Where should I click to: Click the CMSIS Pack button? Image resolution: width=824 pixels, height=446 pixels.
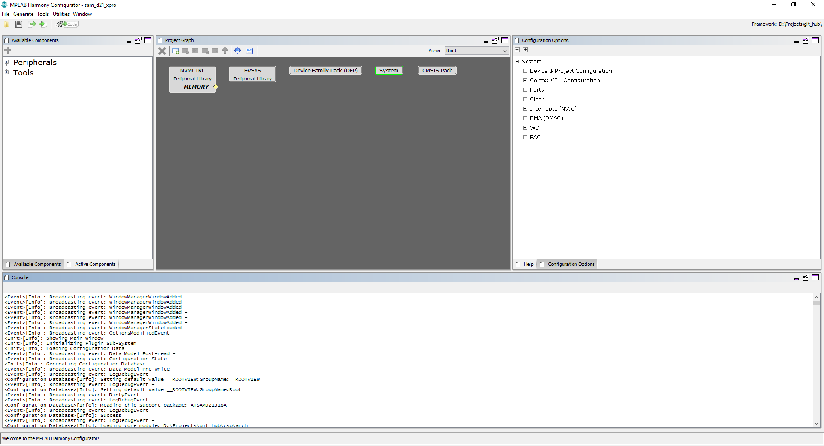[437, 70]
